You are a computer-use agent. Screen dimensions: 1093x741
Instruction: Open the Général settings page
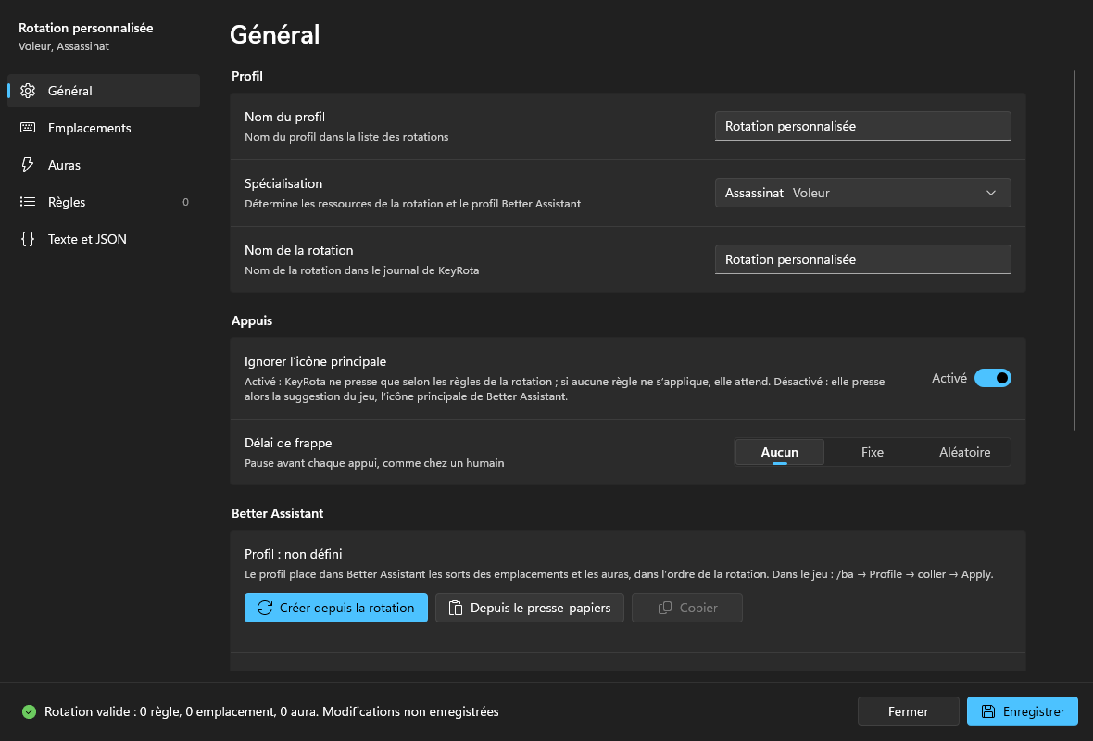coord(104,91)
